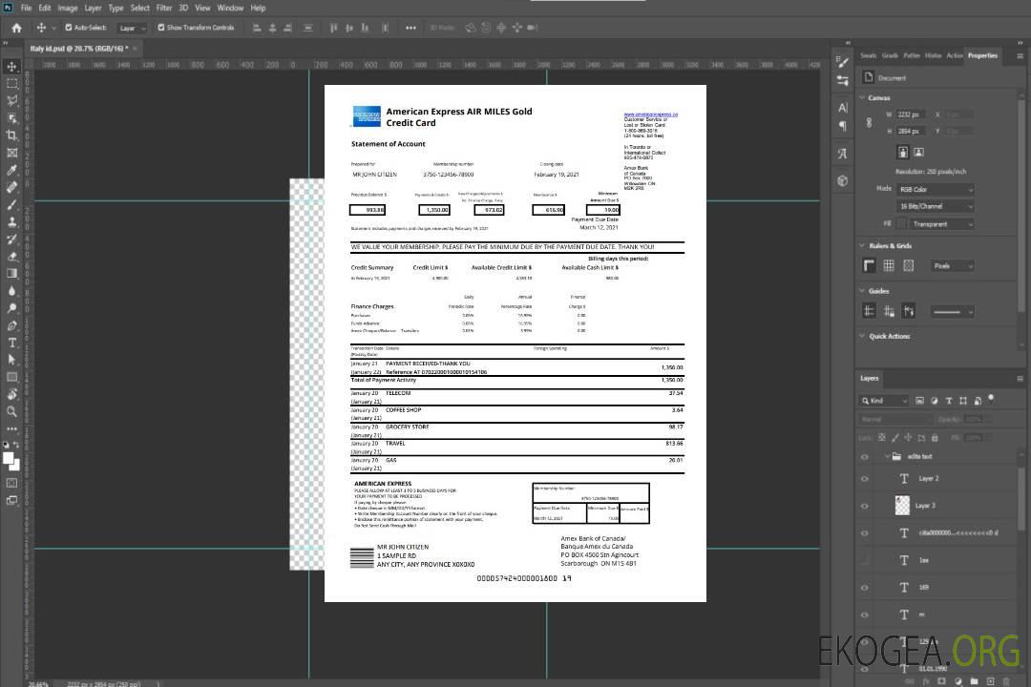The image size is (1031, 687).
Task: Select the Move tool in the toolbox
Action: pos(11,67)
